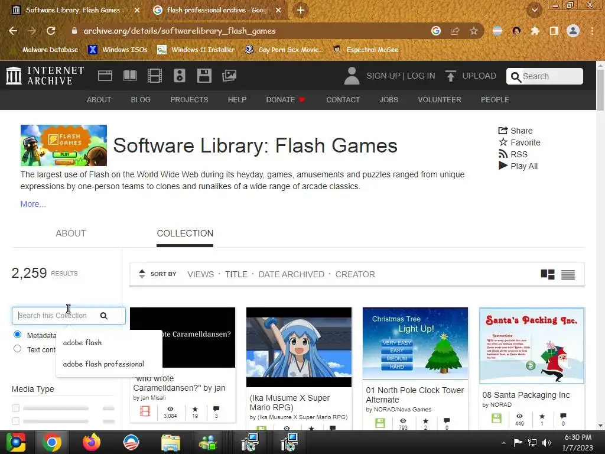Open the Ika Musume X Super Mario RPG thumbnail
605x454 pixels.
point(298,347)
